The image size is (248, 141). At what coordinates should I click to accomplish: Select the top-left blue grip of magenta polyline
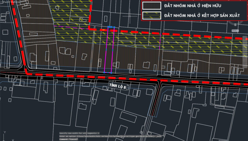(x=108, y=27)
